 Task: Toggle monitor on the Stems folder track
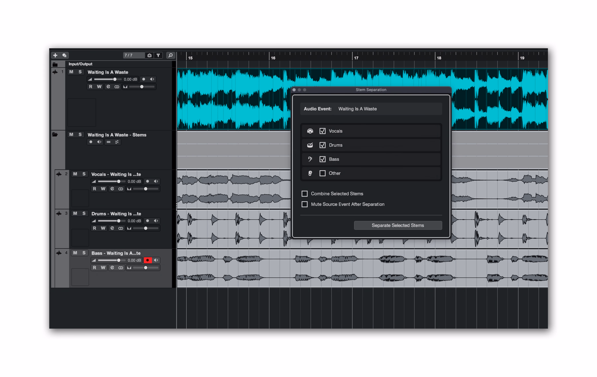(x=99, y=142)
